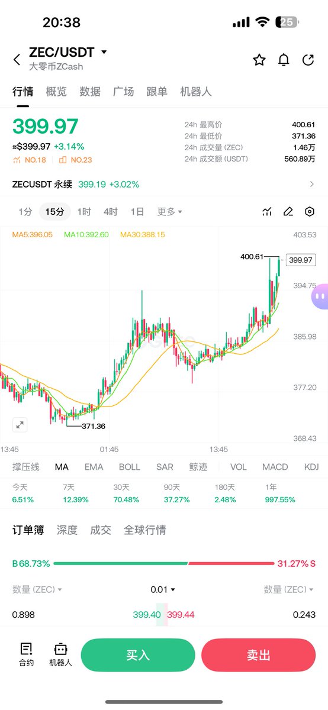Tap the NO.23 ranking badge

coord(75,160)
